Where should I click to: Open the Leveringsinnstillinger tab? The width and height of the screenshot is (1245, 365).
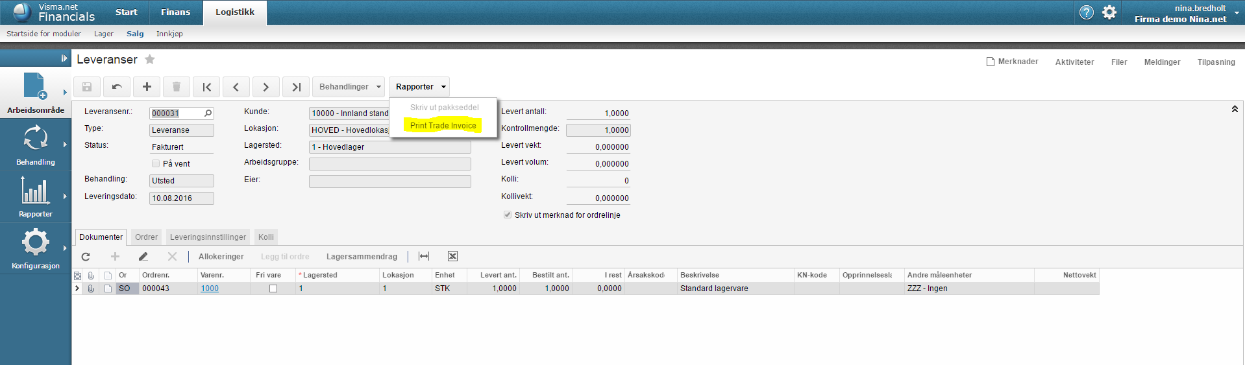[x=208, y=237]
